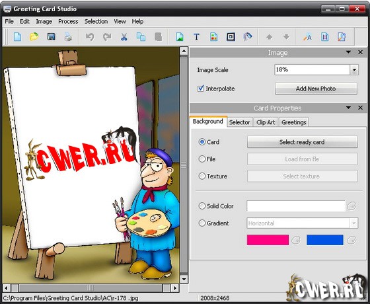Viewport: 370px width, 304px height.
Task: Click the Save floppy disk icon
Action: (x=52, y=37)
